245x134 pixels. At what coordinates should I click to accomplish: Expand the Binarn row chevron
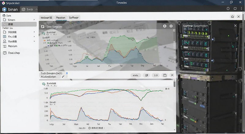(34, 20)
